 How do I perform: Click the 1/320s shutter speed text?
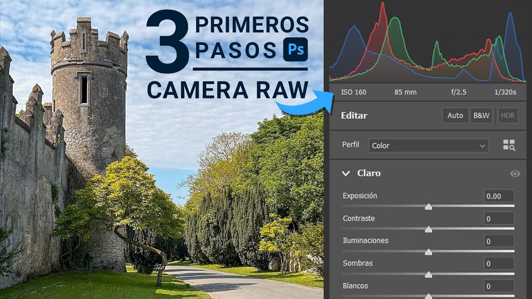505,92
